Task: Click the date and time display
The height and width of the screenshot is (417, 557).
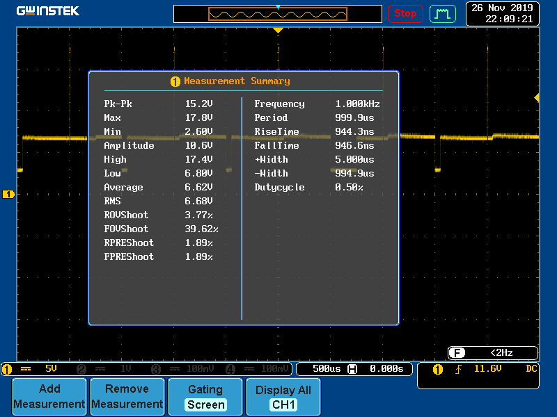Action: [x=502, y=13]
